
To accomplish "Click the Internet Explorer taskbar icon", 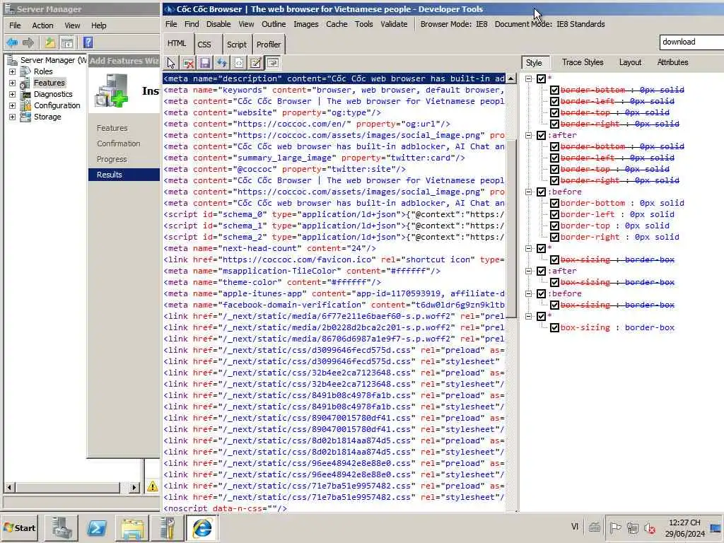I will coord(202,528).
